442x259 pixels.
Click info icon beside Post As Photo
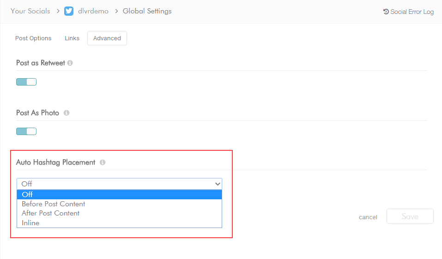[67, 113]
